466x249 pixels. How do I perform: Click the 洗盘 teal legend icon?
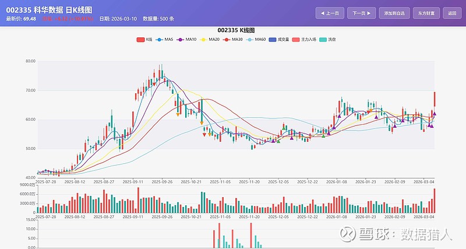pyautogui.click(x=323, y=39)
